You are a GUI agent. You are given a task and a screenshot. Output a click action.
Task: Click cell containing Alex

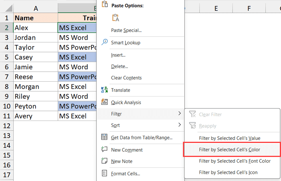pyautogui.click(x=36, y=28)
